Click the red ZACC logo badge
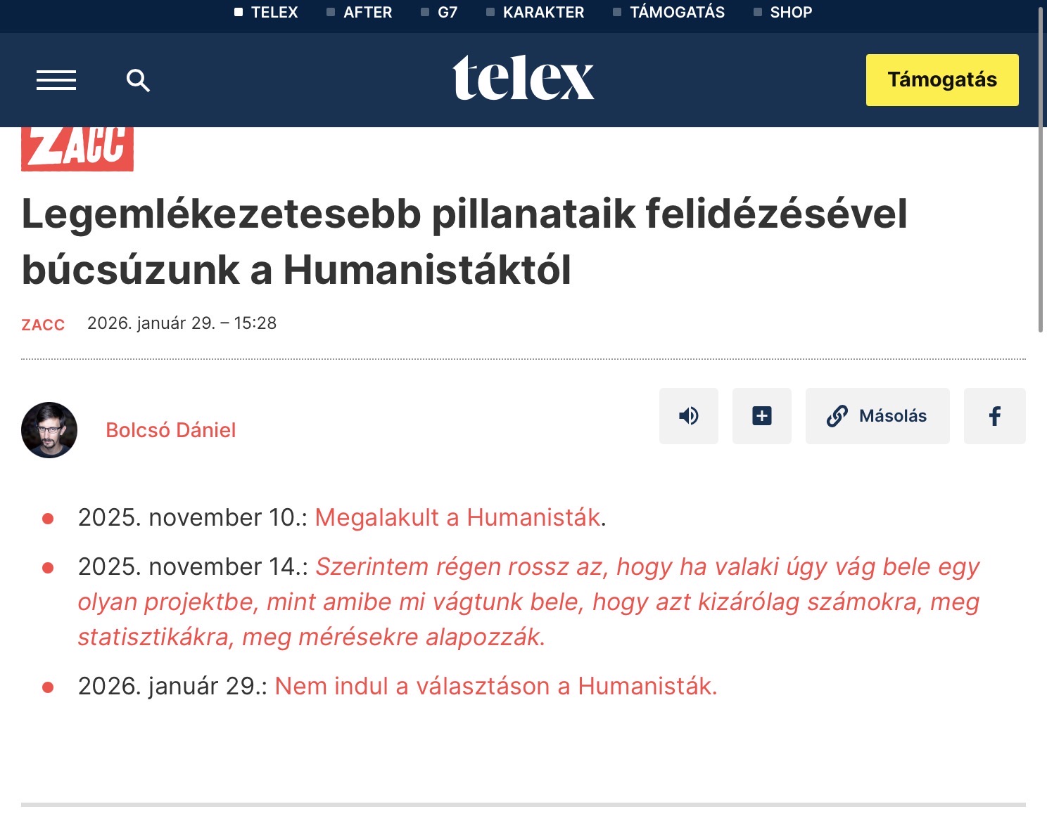 77,148
